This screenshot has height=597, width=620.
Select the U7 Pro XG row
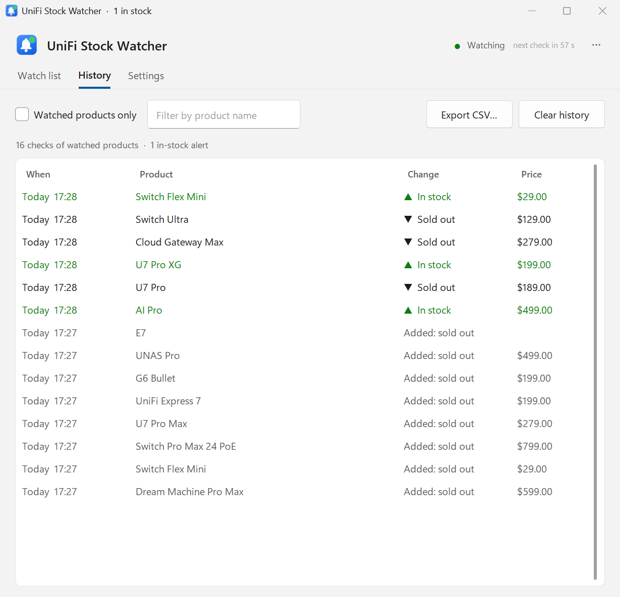[x=304, y=265]
